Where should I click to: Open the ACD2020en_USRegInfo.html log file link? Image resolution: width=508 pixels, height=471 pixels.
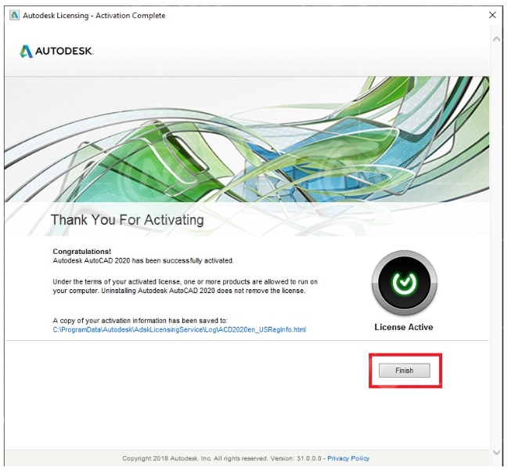tap(179, 330)
